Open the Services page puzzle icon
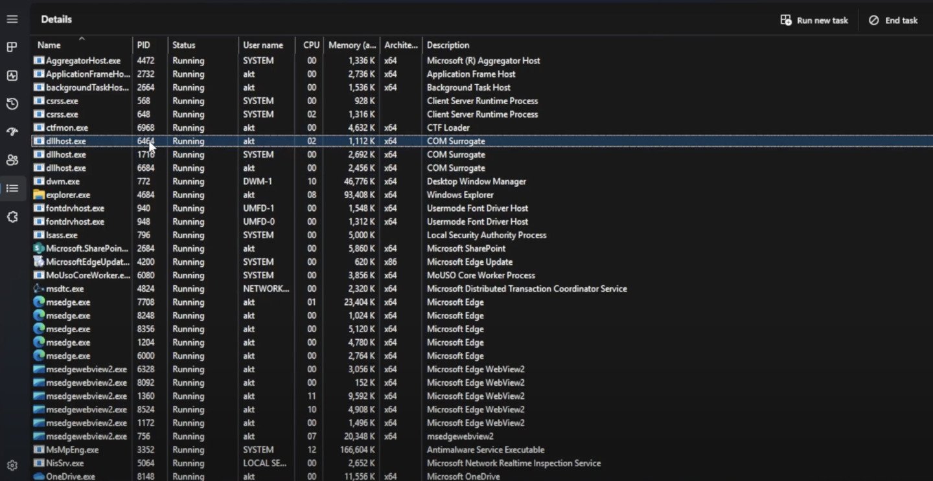 12,217
